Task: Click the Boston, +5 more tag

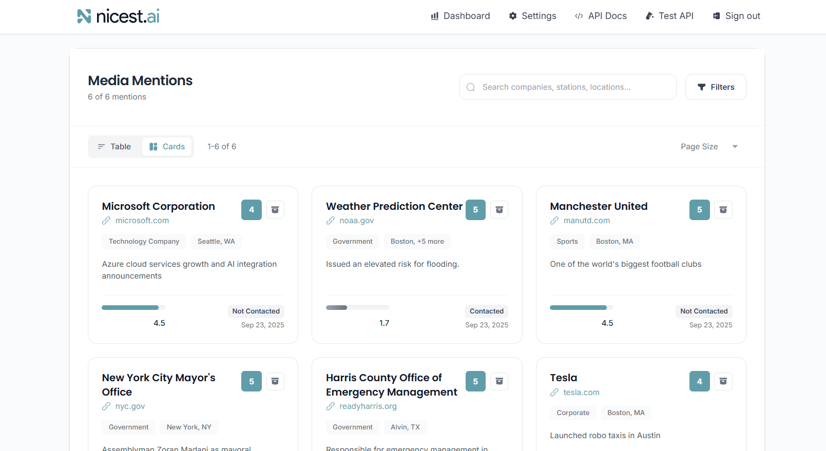Action: (x=417, y=242)
